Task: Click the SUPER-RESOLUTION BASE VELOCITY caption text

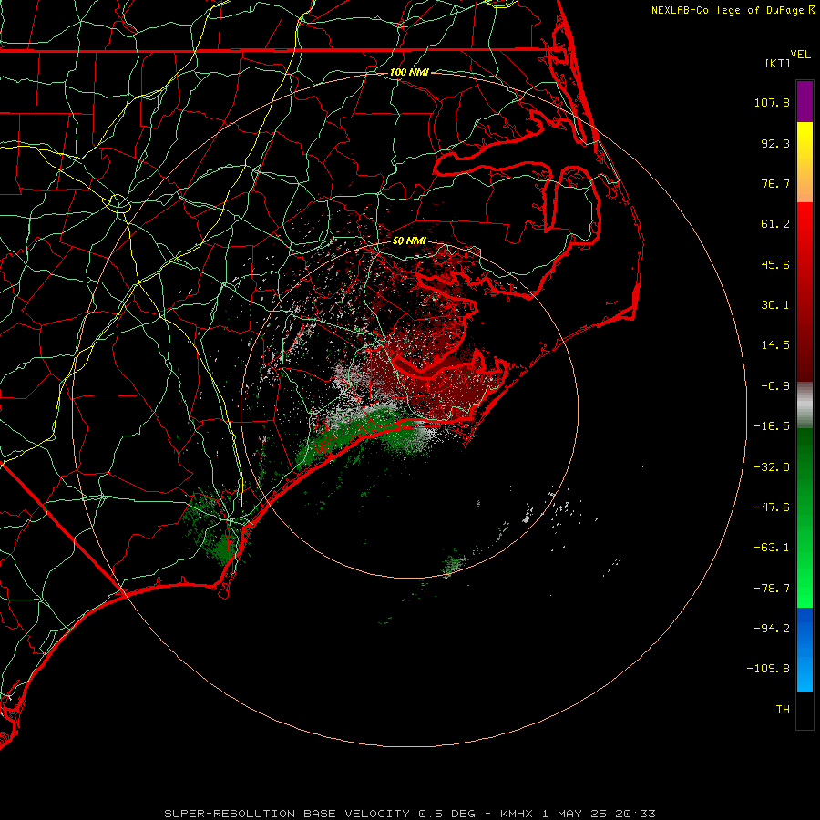Action: pos(287,814)
